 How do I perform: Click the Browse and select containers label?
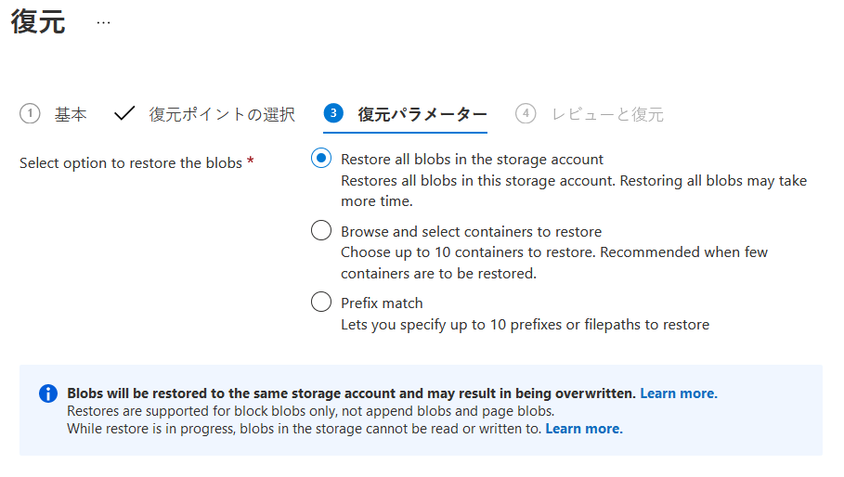(x=471, y=231)
